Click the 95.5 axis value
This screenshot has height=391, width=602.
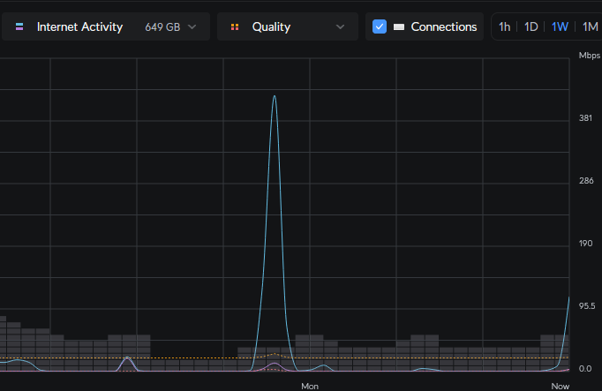pyautogui.click(x=587, y=305)
